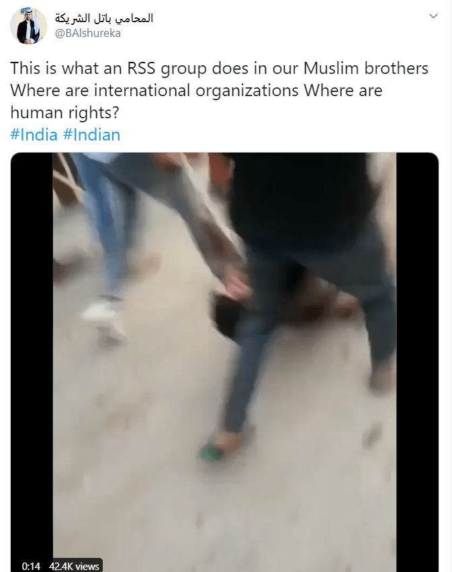
Task: Follow the #India hashtag link
Action: 34,134
